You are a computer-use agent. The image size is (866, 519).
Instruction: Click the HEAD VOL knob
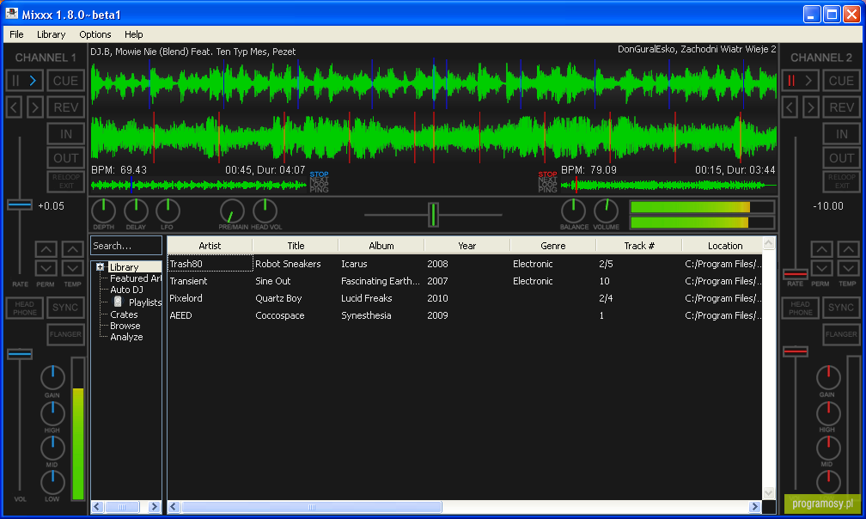coord(265,211)
